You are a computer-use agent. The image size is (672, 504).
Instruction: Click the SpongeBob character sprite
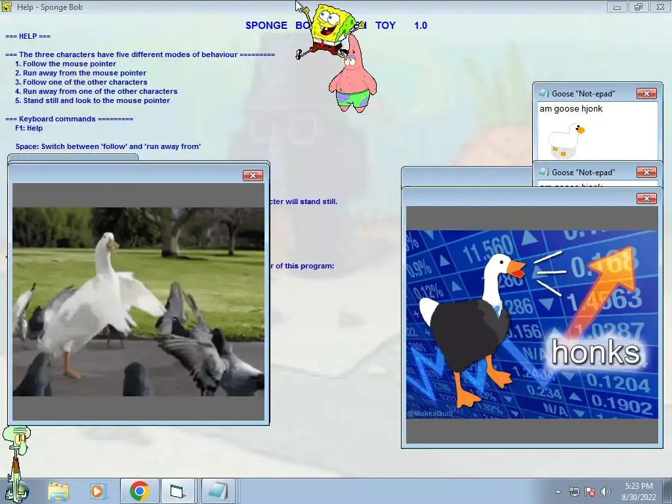coord(329,29)
